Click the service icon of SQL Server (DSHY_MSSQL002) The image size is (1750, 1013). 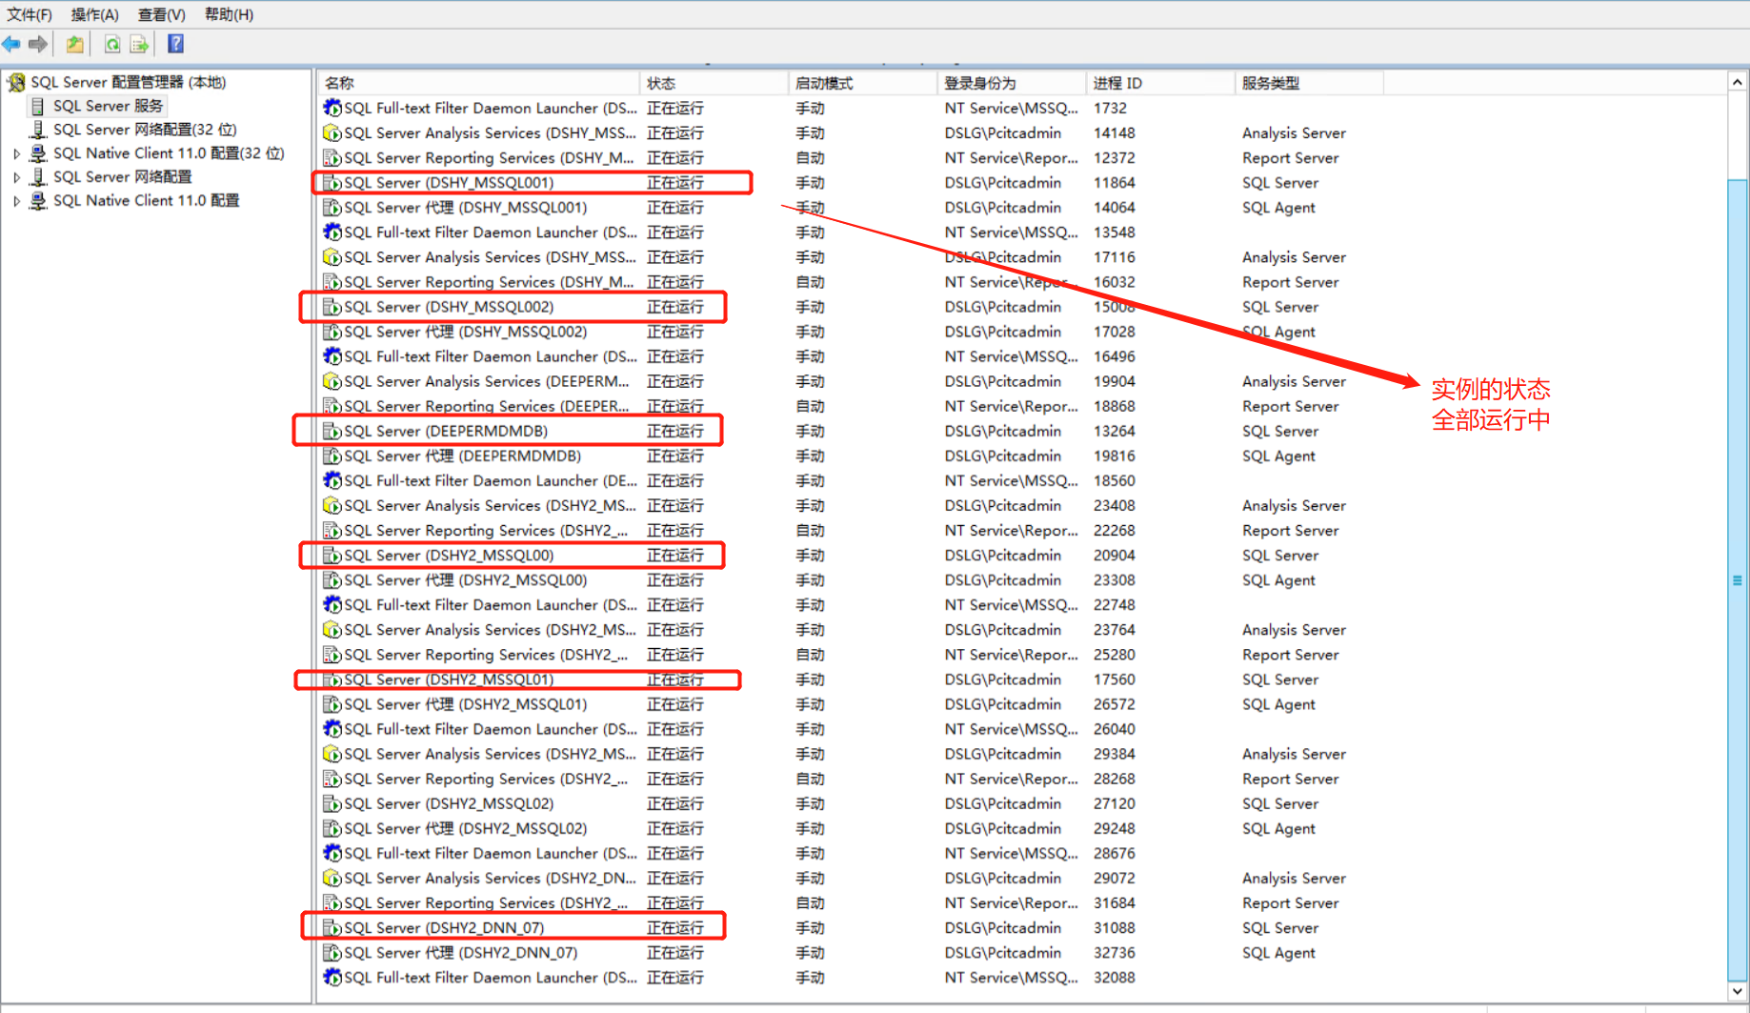pyautogui.click(x=332, y=307)
